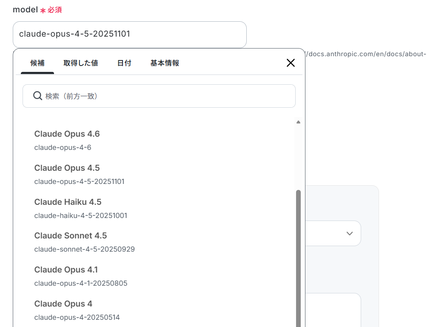
Task: Click the candidate list scrollbar thumb
Action: click(x=299, y=258)
